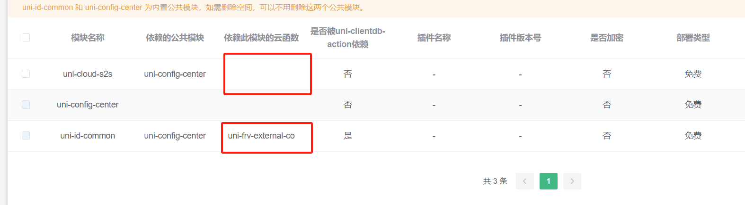Check the uni-config-center row checkbox
745x205 pixels.
click(26, 105)
